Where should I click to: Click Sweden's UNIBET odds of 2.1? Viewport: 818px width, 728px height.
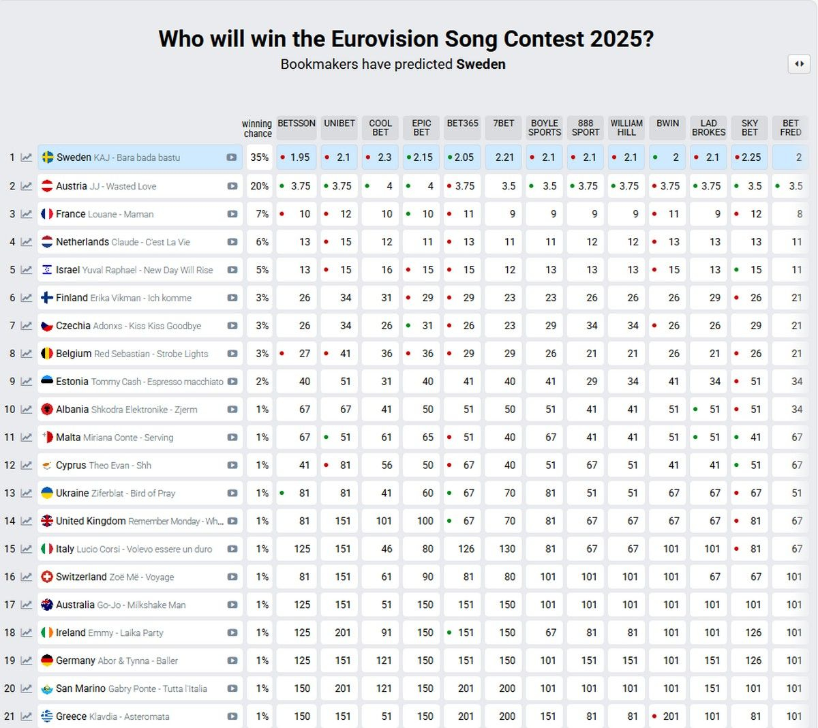[339, 157]
